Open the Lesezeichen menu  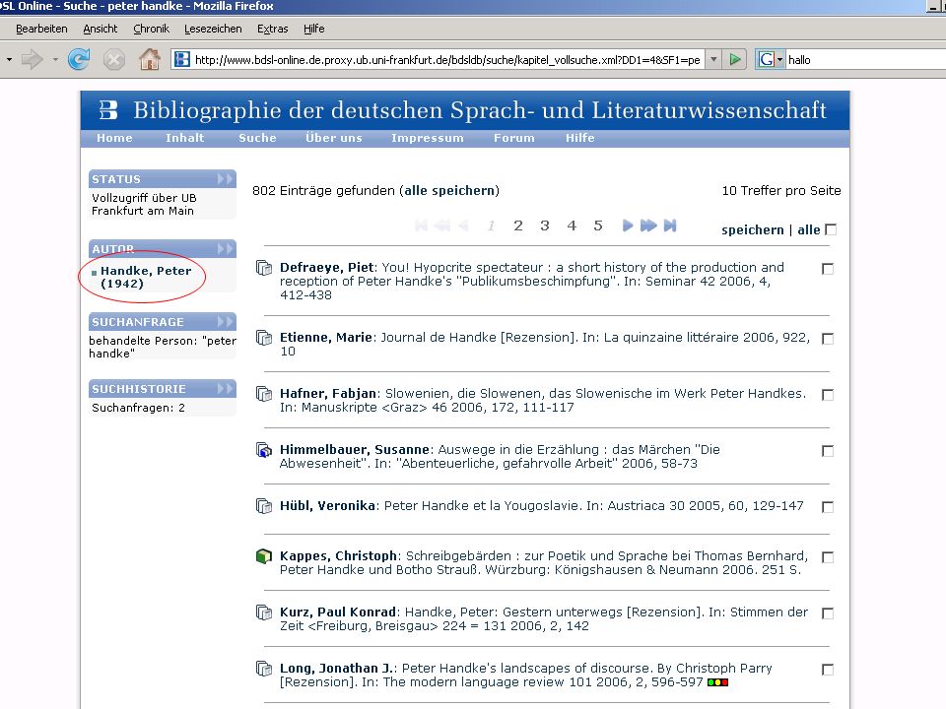(x=213, y=29)
